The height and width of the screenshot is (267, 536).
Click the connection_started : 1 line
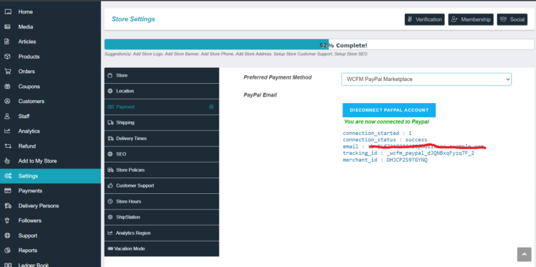coord(377,133)
